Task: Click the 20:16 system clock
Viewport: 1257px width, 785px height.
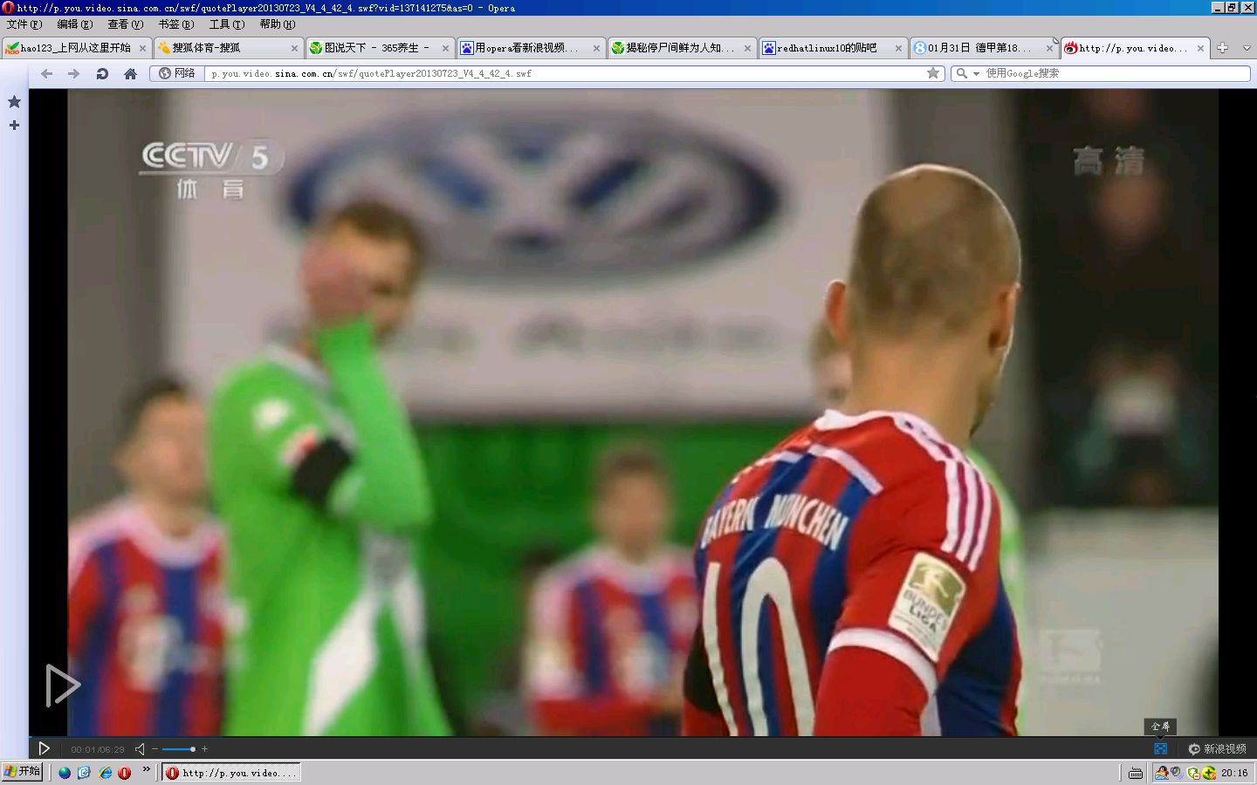Action: click(x=1234, y=773)
